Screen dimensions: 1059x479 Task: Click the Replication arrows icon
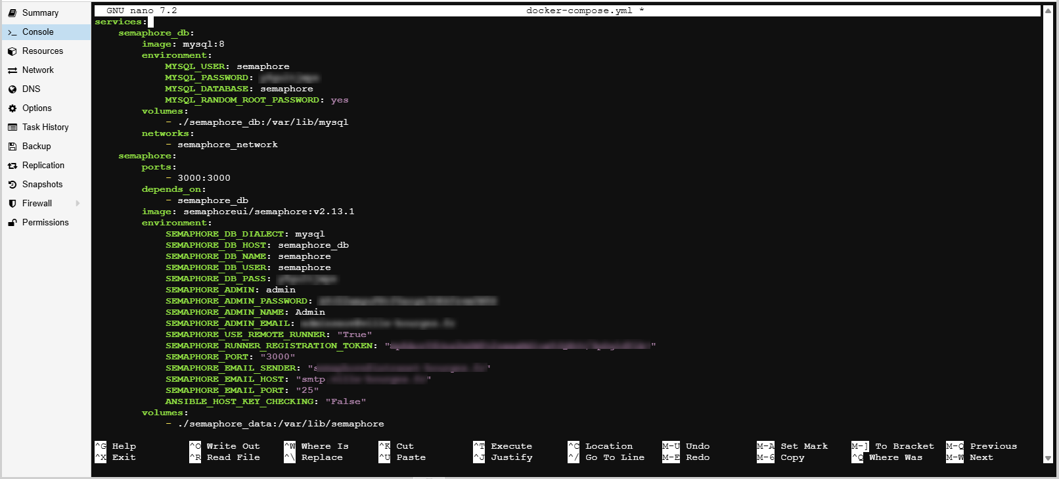(12, 166)
